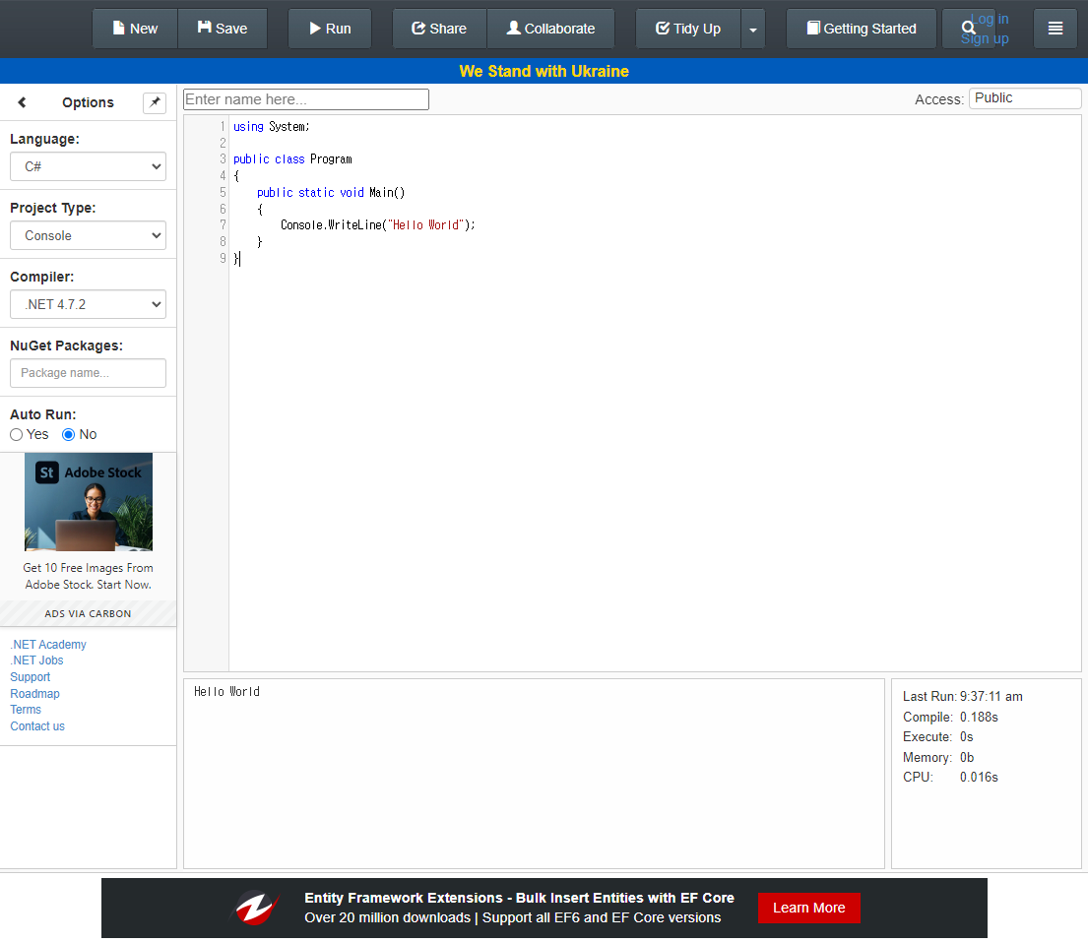Open the hamburger menu icon

(1056, 29)
